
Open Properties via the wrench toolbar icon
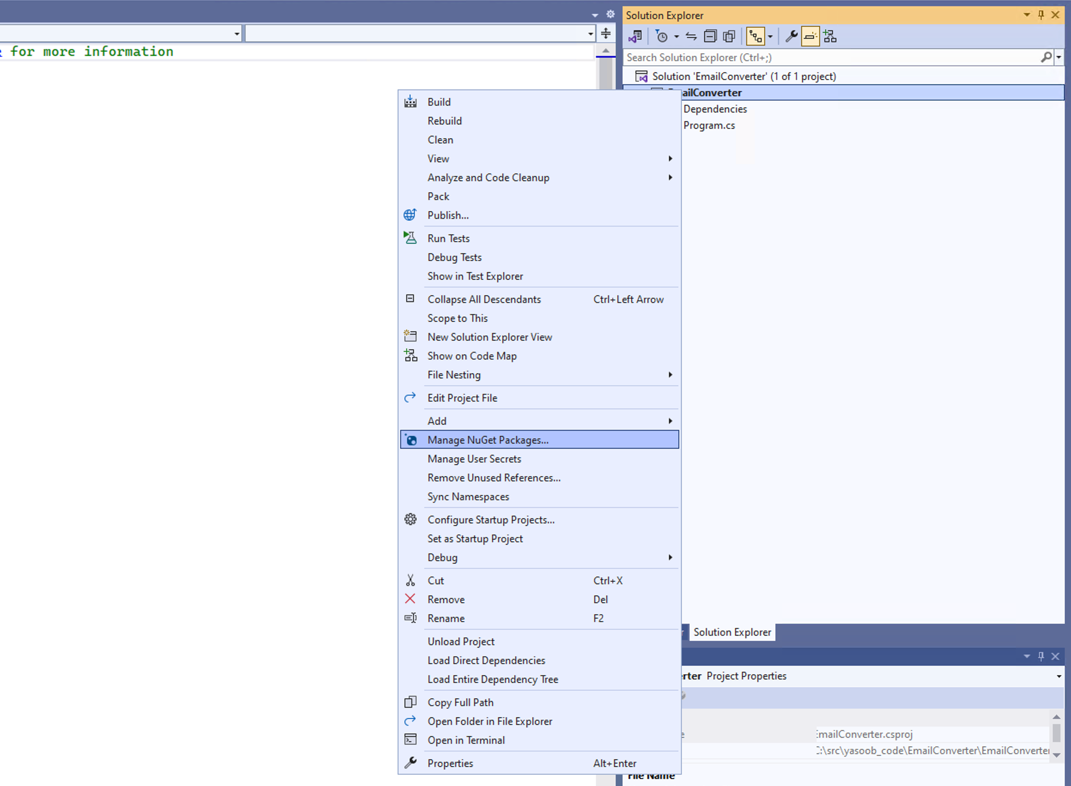click(791, 36)
